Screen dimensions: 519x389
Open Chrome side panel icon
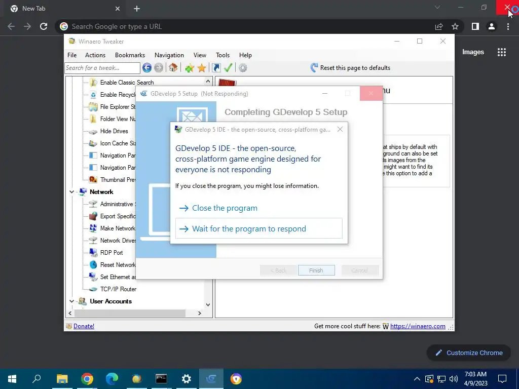click(475, 26)
